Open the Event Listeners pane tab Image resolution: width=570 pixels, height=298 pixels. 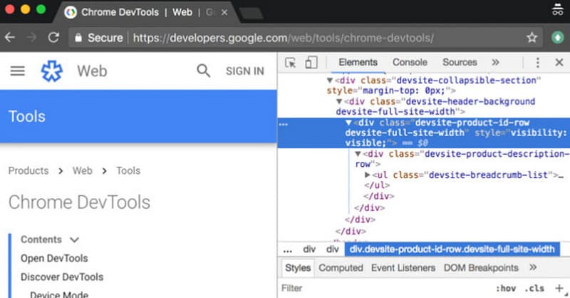pyautogui.click(x=403, y=268)
